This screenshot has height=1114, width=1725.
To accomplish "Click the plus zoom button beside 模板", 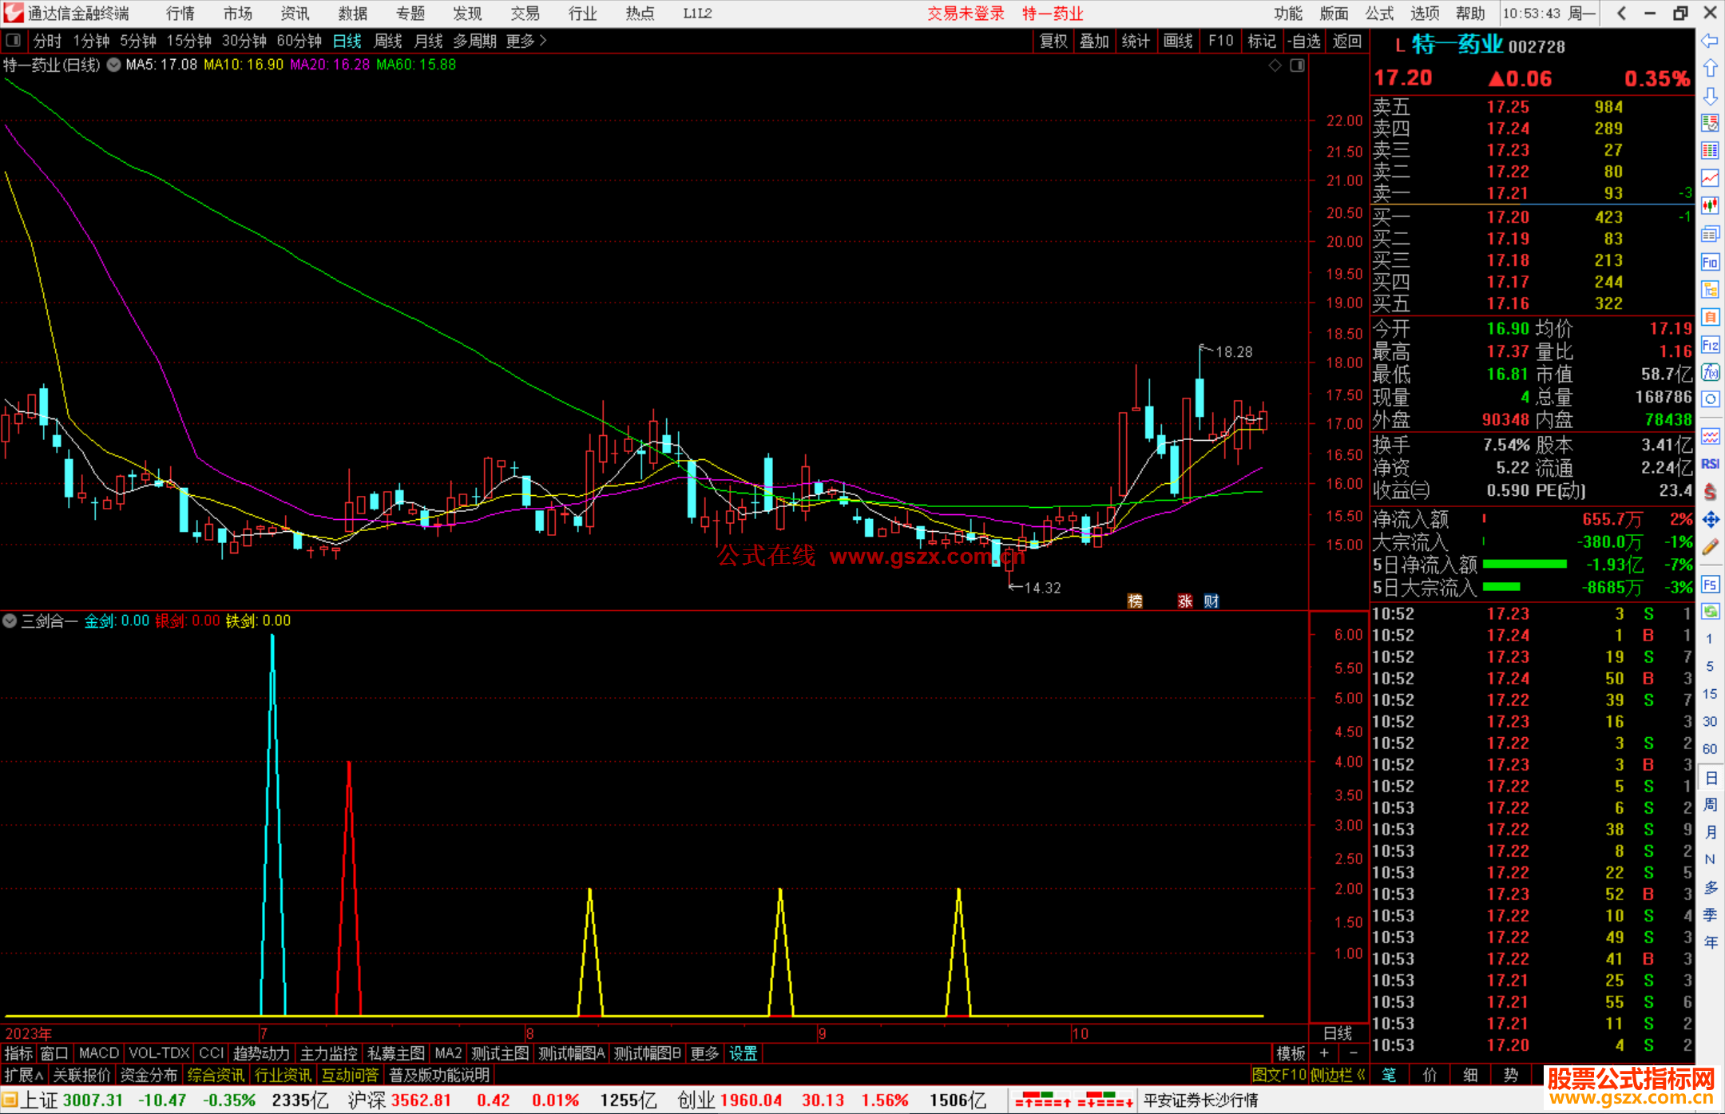I will [x=1324, y=1053].
